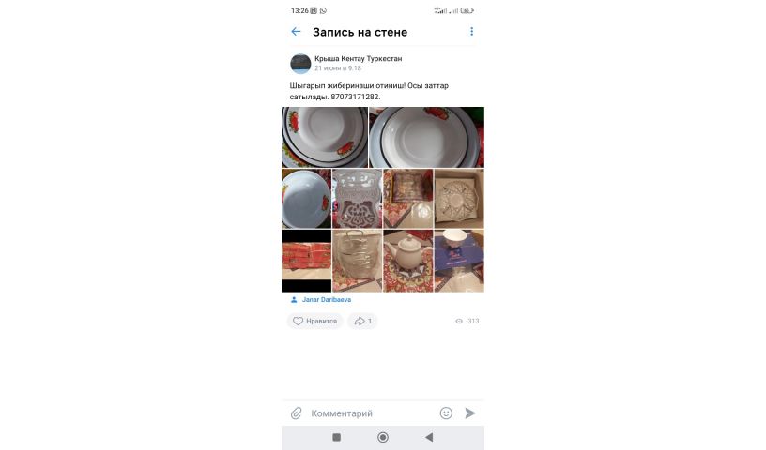766x450 pixels.
Task: Tap the back arrow icon
Action: [x=296, y=32]
